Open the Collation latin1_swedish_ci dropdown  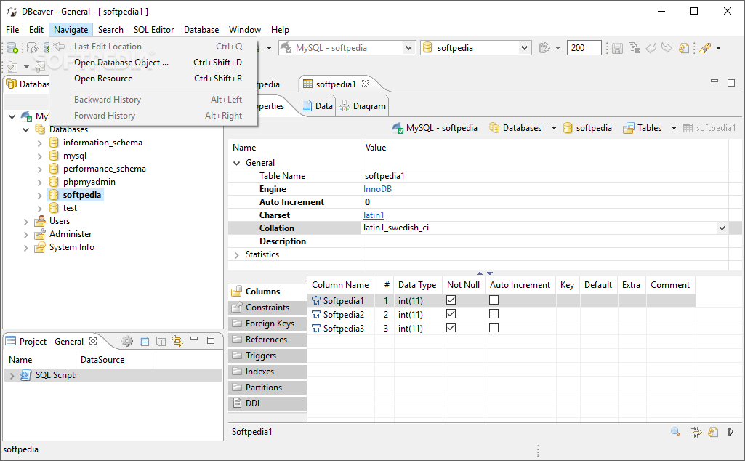pos(722,228)
